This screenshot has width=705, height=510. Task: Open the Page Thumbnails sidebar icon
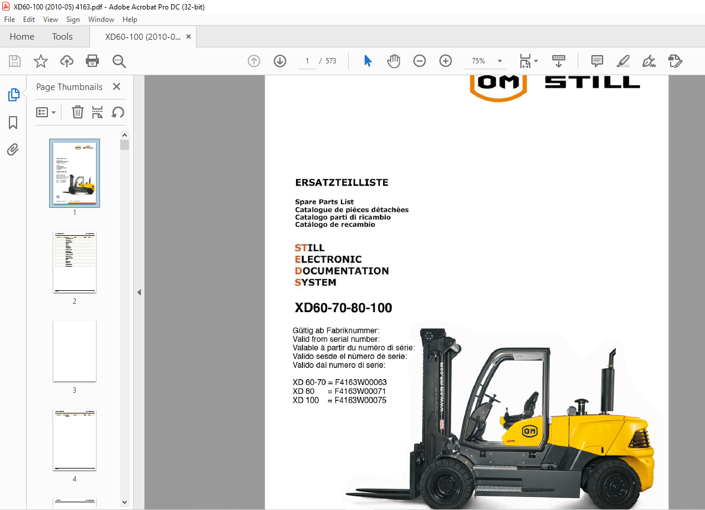point(14,95)
